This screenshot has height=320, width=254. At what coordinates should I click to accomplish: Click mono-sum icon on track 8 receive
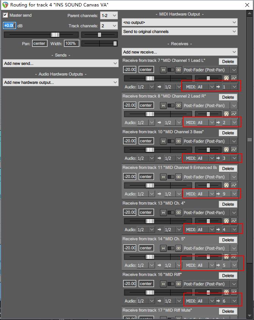coord(179,106)
